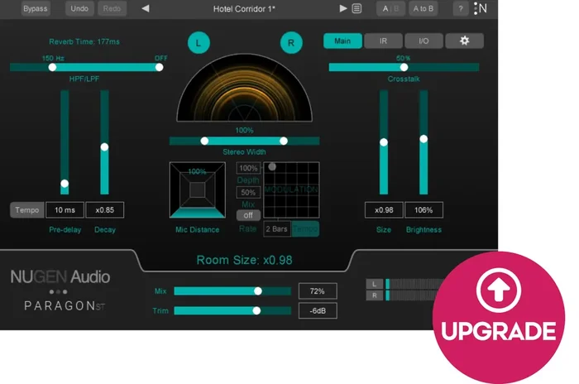579x384 pixels.
Task: Click the Room Size: x0.98 readout
Action: [x=245, y=260]
